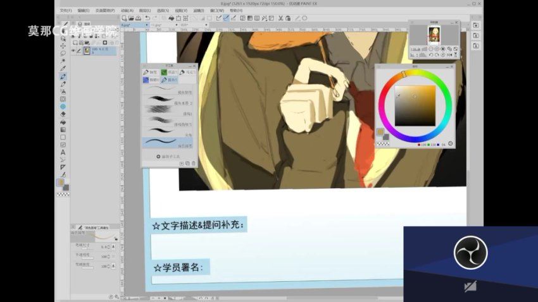
Task: Select the Frame border tool
Action: [63, 145]
